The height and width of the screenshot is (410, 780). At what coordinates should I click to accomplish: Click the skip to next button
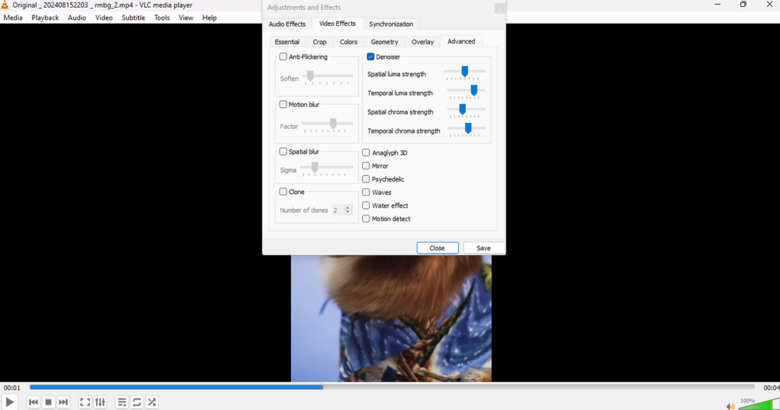point(63,402)
